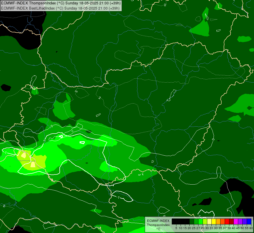The image size is (254, 233).
Task: Click the bright green 27–29 legend swatch
Action: click(201, 221)
